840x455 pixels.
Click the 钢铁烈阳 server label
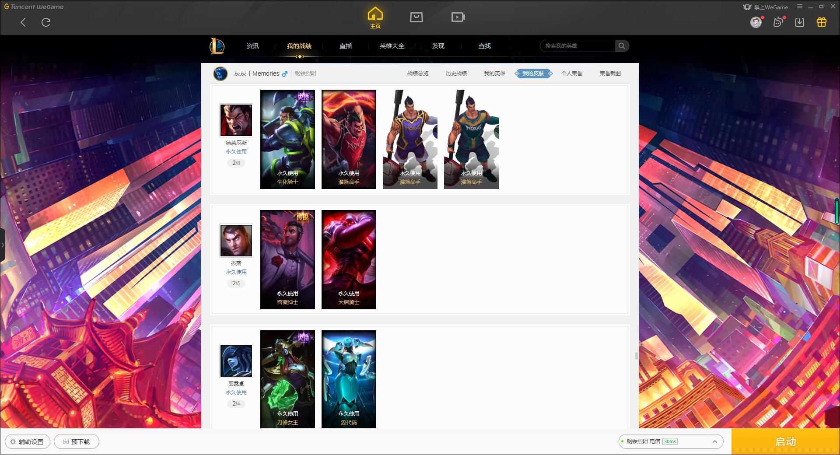pos(305,73)
